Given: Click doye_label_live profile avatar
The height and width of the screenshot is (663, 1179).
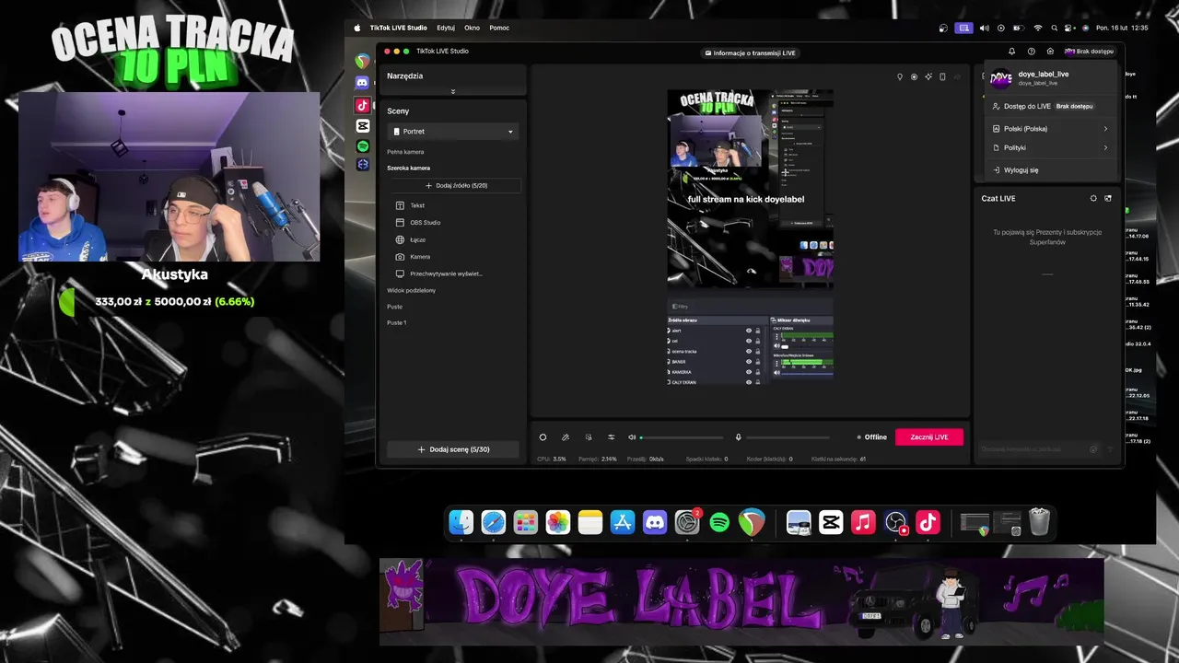Looking at the screenshot, I should tap(1000, 78).
